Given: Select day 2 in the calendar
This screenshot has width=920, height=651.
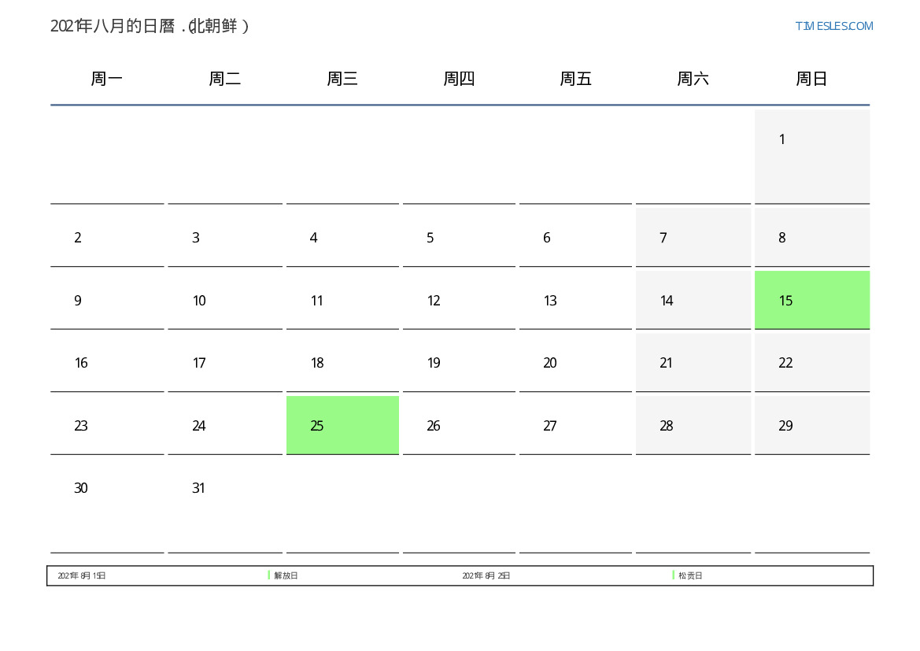Looking at the screenshot, I should (x=107, y=237).
